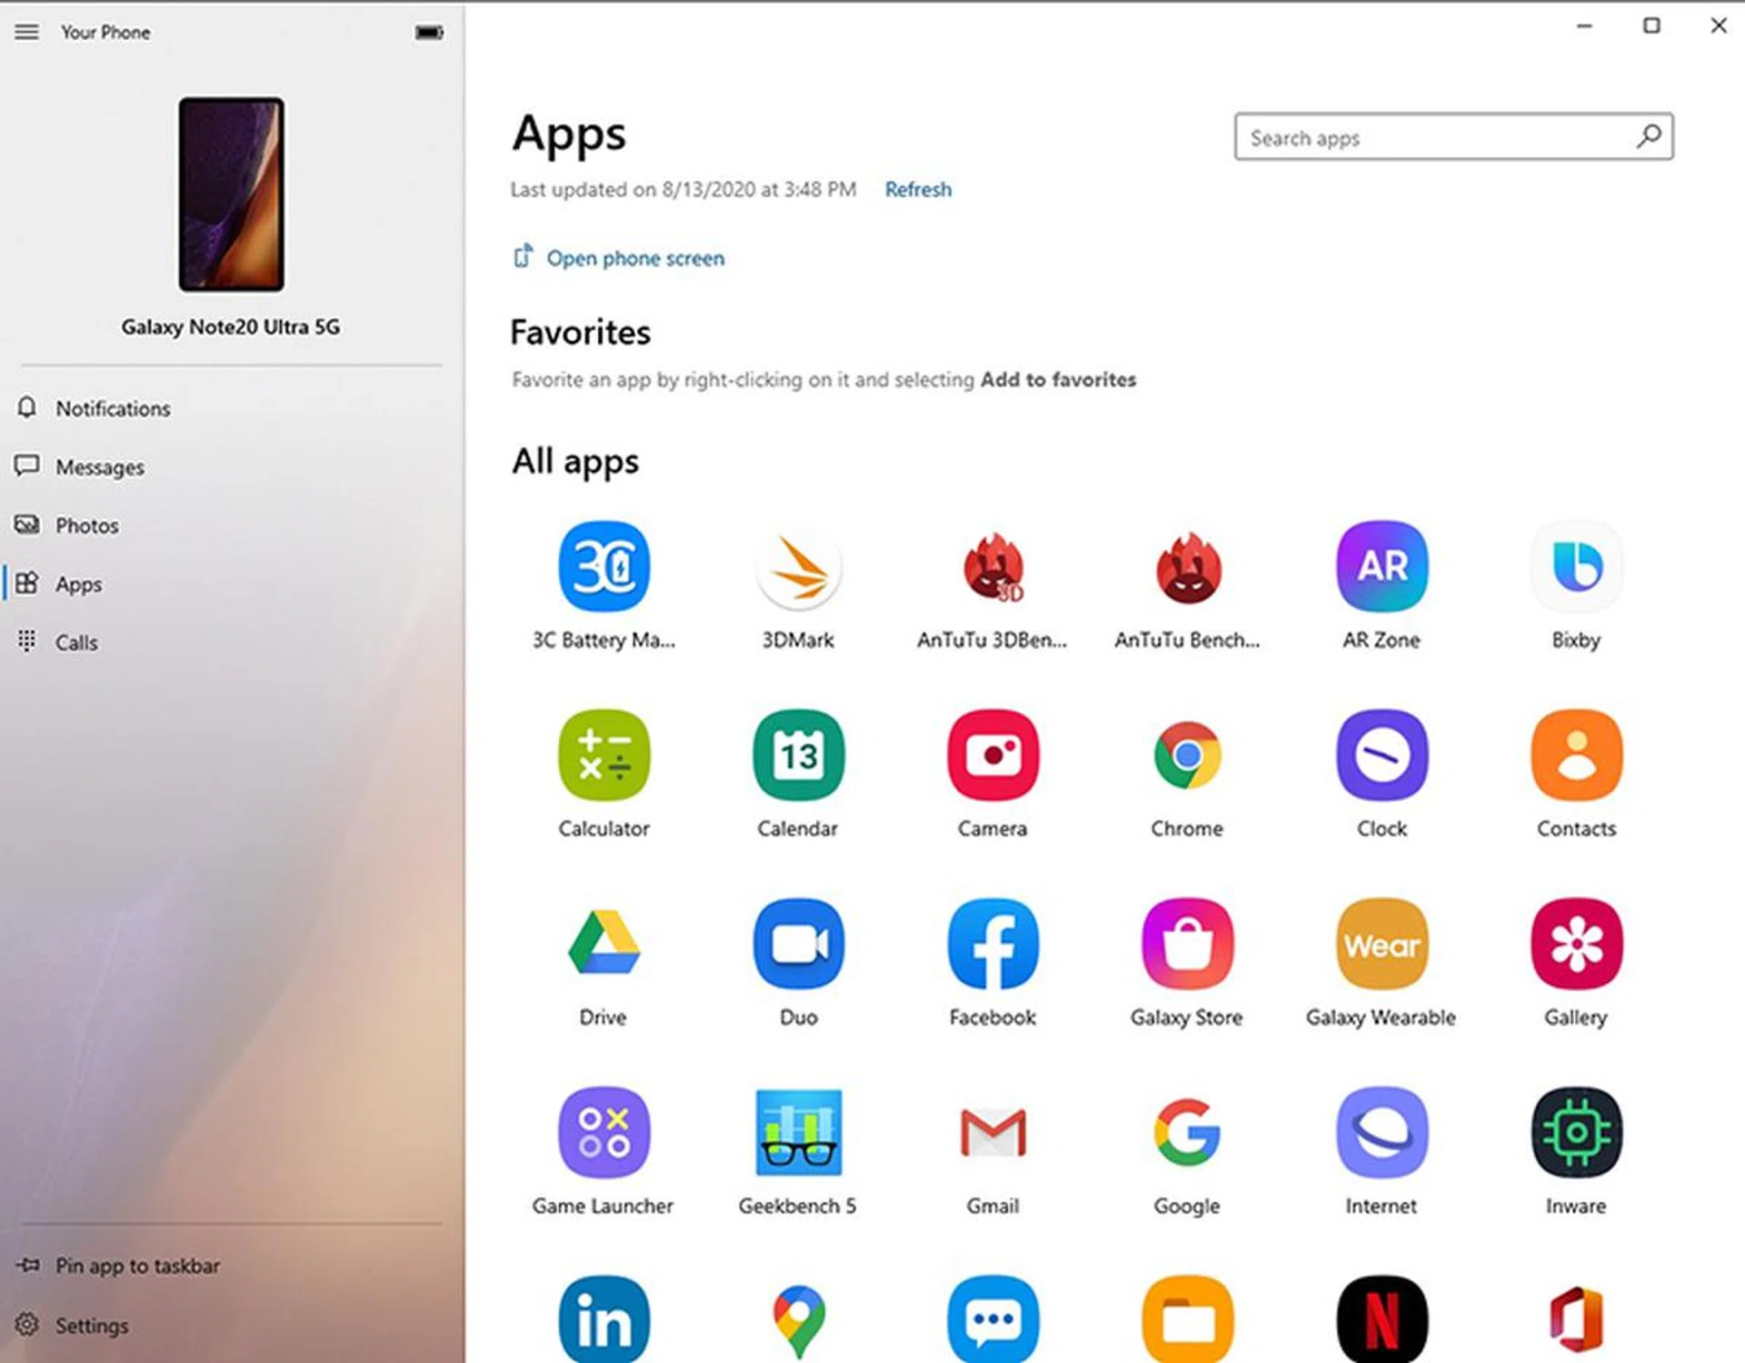The image size is (1745, 1363).
Task: Launch the Geekbench 5 app
Action: pos(798,1133)
